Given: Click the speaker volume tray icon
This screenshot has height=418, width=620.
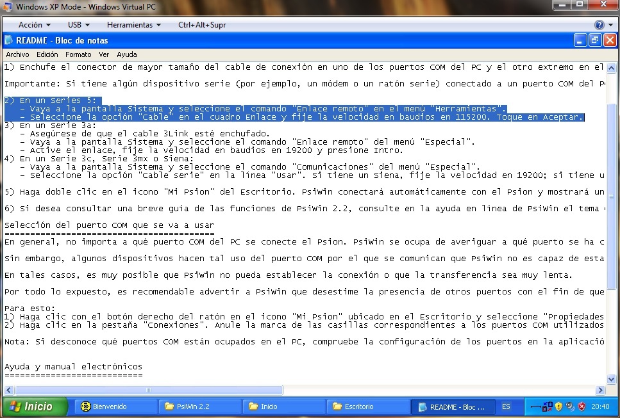Looking at the screenshot, I should click(x=570, y=406).
